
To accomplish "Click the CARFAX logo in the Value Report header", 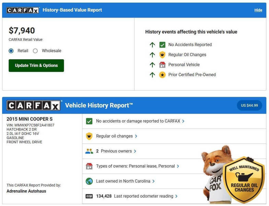I will click(23, 10).
